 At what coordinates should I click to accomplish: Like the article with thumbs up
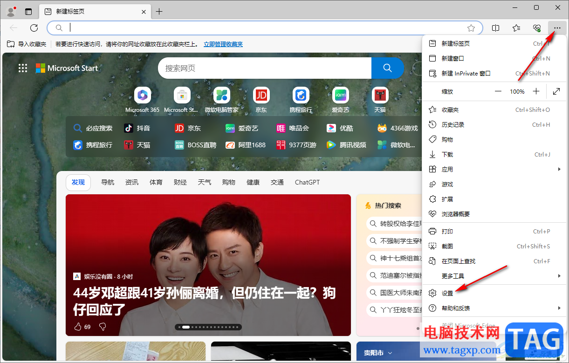pos(77,327)
